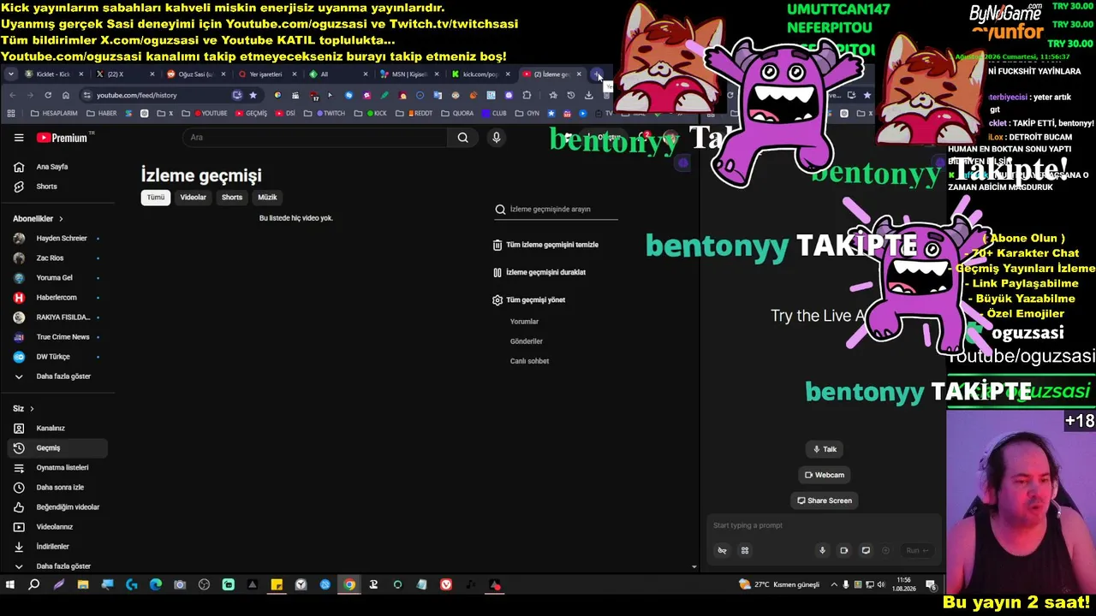
Task: Click the Chrome icon in the taskbar
Action: [349, 585]
